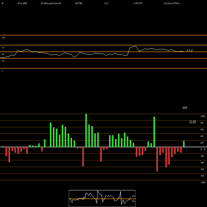This screenshot has height=207, width=207.
Task: Click the last green MR bar at right end
Action: point(184,144)
